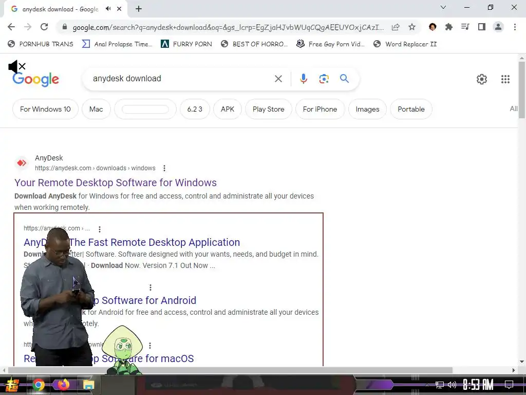The width and height of the screenshot is (526, 395).
Task: Open Chrome three-dot menu
Action: pos(515,27)
